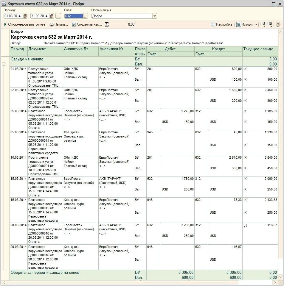This screenshot has width=284, height=286.
Task: Click credit amount 1 660,00
Action: click(235, 90)
